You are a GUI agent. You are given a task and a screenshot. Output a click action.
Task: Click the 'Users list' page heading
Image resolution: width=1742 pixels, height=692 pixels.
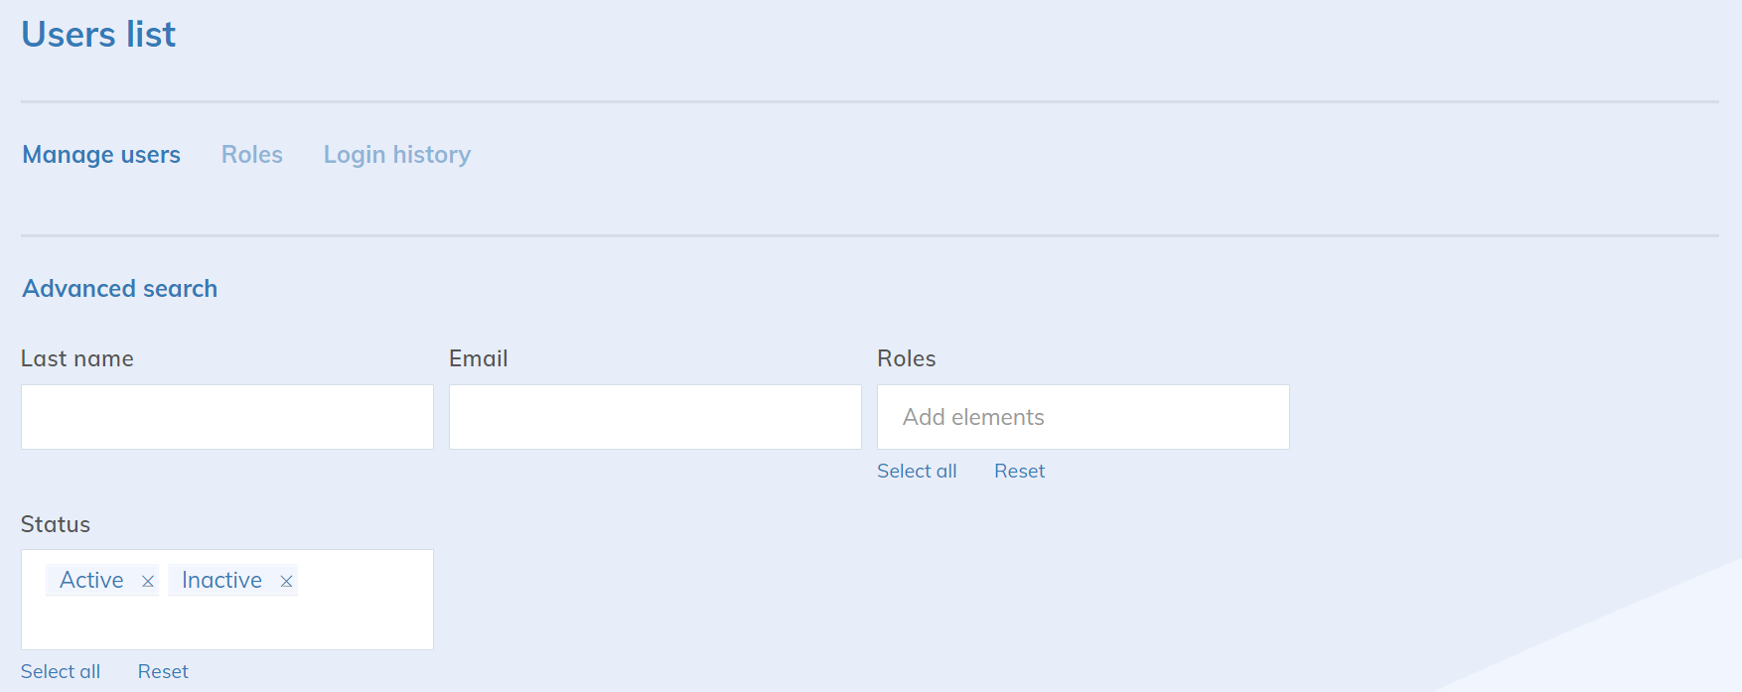tap(98, 35)
